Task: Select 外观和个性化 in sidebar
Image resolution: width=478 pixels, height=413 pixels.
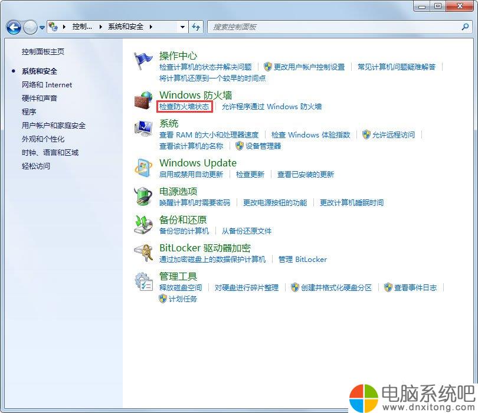Action: [x=43, y=139]
